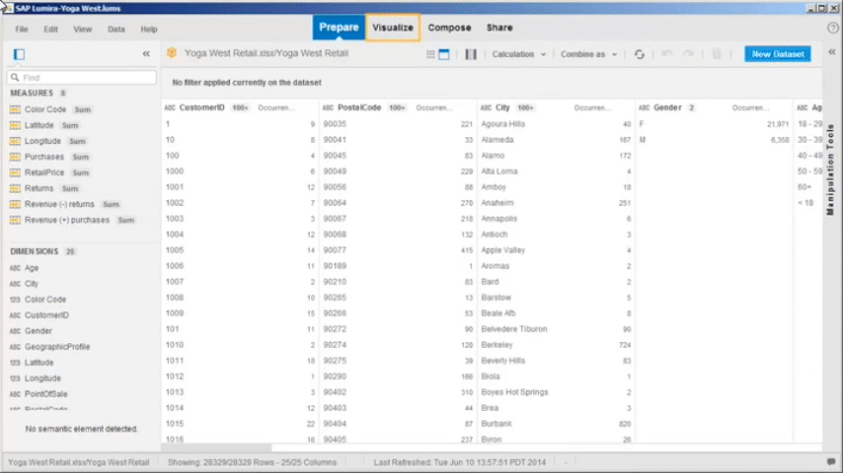This screenshot has width=843, height=473.
Task: Open the Combine as dropdown
Action: coord(588,54)
